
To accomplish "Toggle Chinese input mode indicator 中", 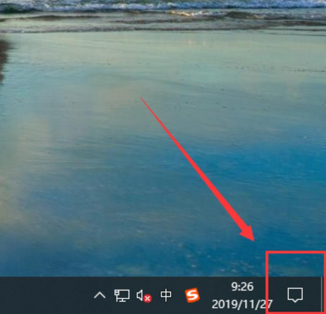I will 166,295.
